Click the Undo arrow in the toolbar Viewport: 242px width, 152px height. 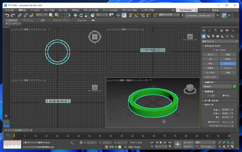click(7, 15)
